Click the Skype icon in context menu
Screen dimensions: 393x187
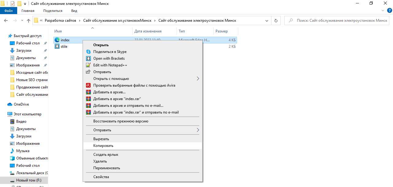[88, 52]
